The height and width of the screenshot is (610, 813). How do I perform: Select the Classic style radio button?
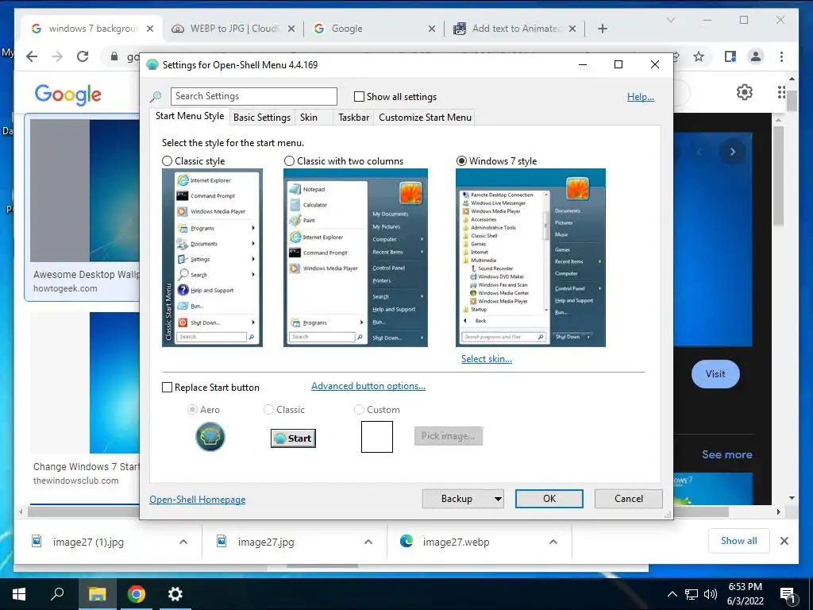(167, 160)
